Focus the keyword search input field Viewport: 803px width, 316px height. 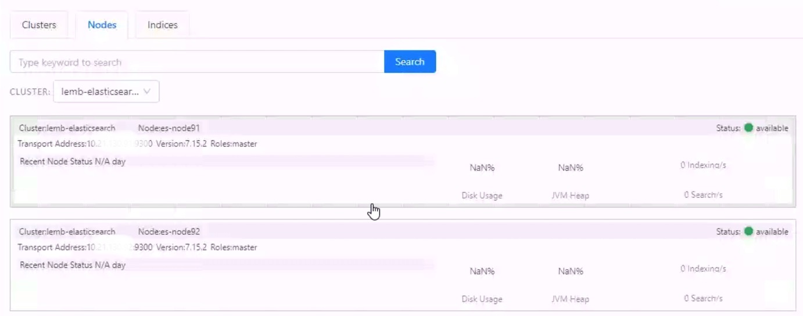pos(196,62)
